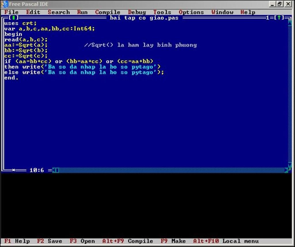Open the Run menu
This screenshot has height=247, width=295.
[82, 12]
